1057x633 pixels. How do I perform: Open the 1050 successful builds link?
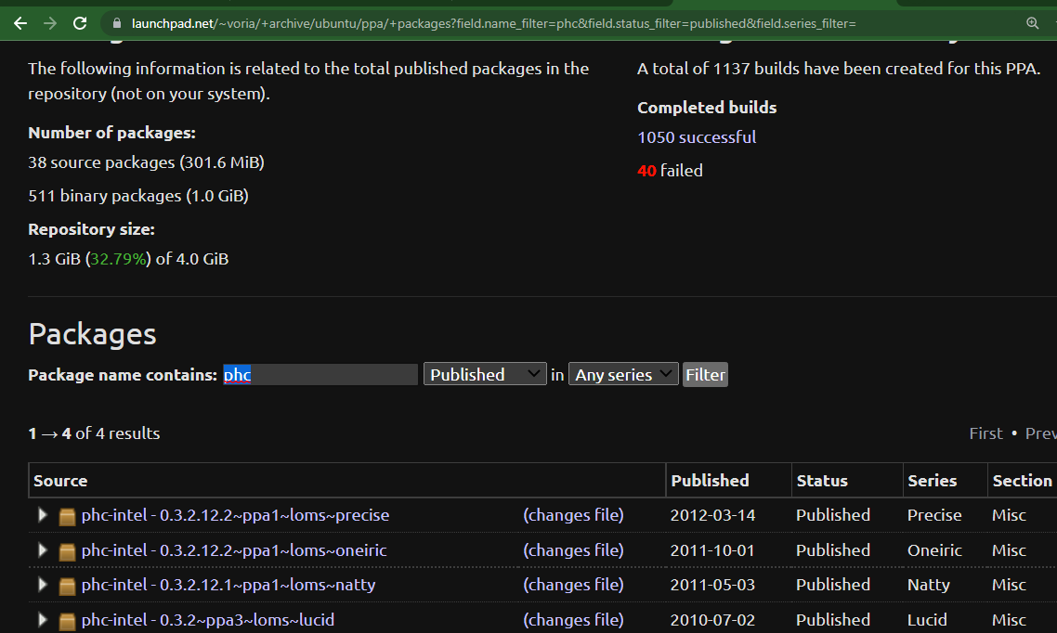(x=697, y=137)
